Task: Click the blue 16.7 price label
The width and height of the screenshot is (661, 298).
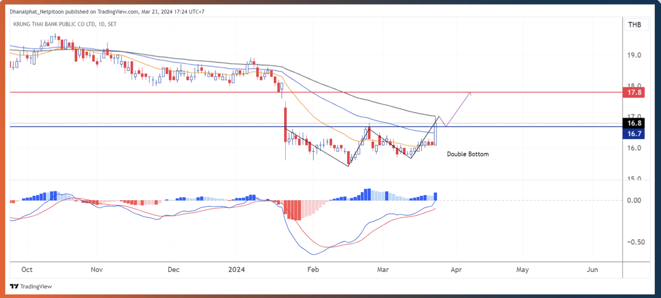Action: click(x=634, y=134)
